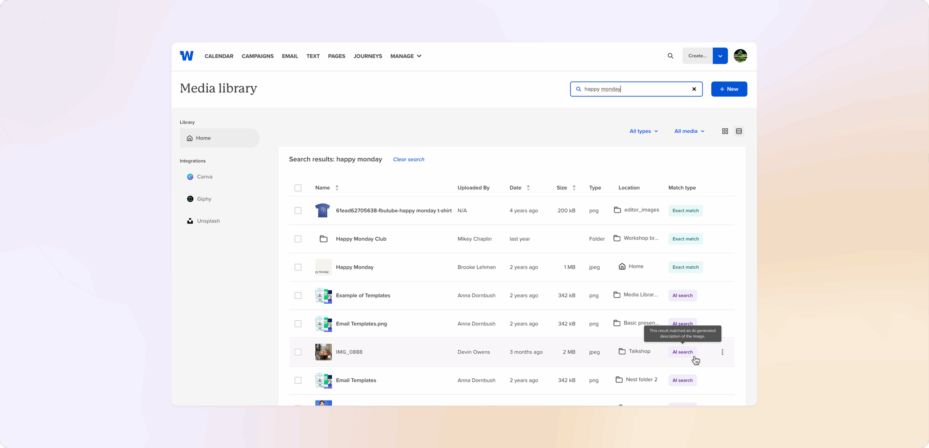Open the 61ead62705638-fbutube-happy monday t-shirt file name
Viewport: 929px width, 448px height.
pyautogui.click(x=394, y=211)
